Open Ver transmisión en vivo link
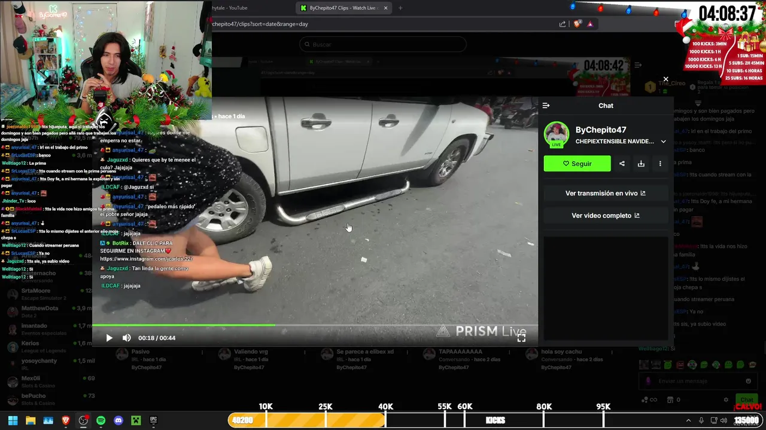Image resolution: width=766 pixels, height=430 pixels. click(606, 193)
